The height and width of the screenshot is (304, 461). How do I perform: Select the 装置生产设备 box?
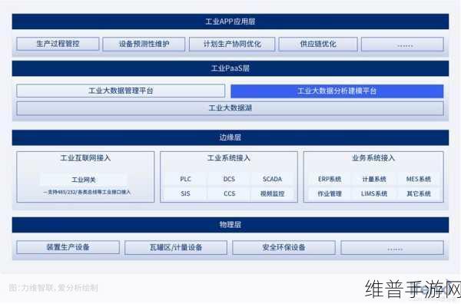coord(68,247)
